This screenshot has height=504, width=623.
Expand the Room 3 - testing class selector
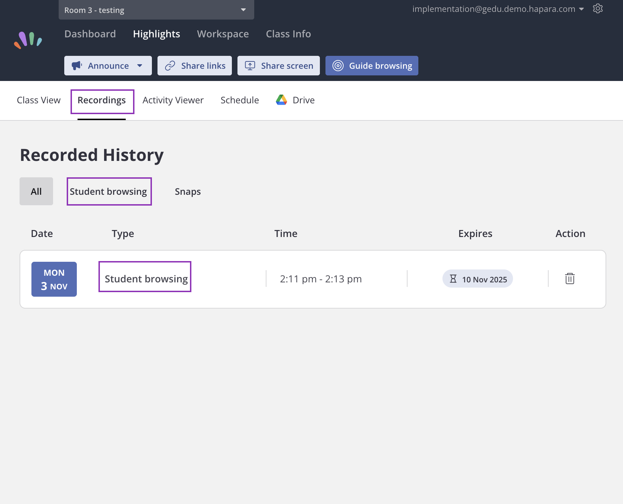point(156,10)
